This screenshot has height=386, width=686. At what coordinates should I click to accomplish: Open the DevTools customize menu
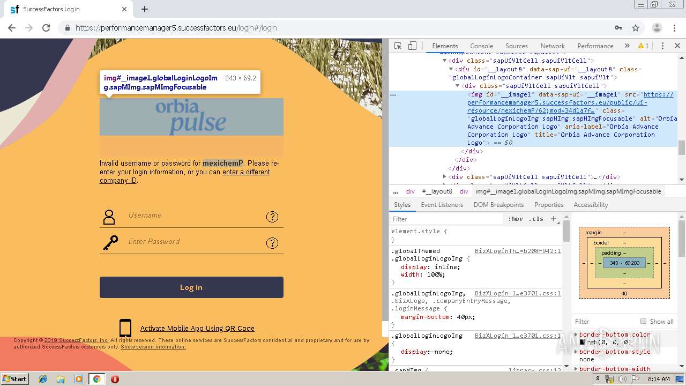(x=662, y=46)
